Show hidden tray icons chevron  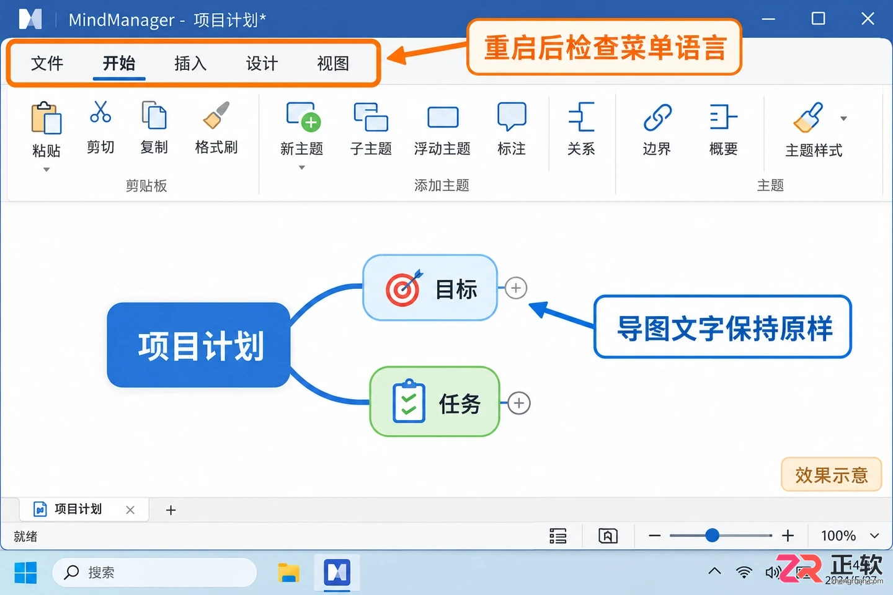tap(714, 571)
